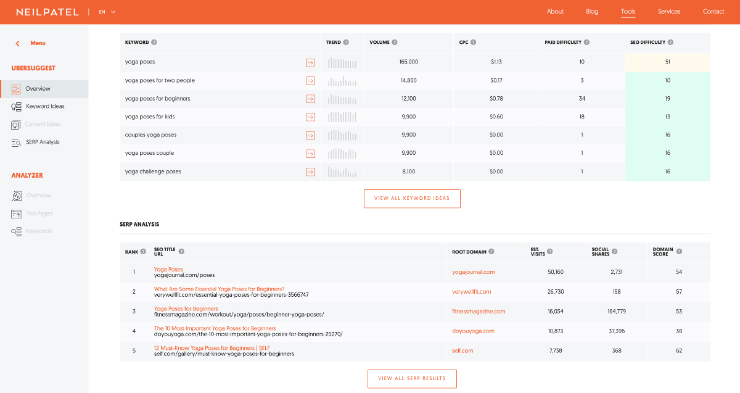This screenshot has width=740, height=393.
Task: Click the arrow icon beside 'couples yoga poses'
Action: 310,135
